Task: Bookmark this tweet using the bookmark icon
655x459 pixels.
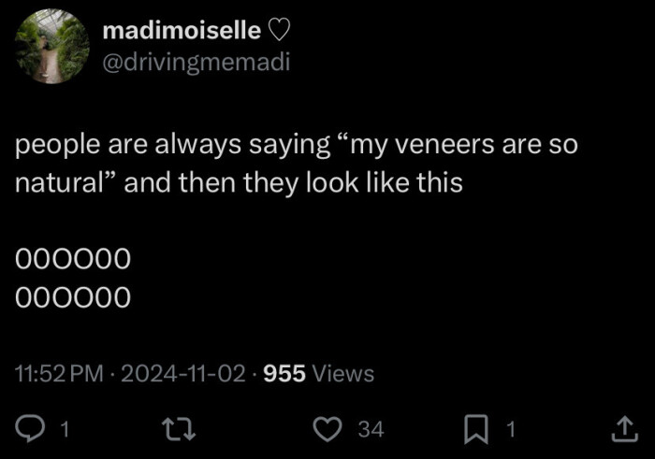Action: click(x=478, y=428)
